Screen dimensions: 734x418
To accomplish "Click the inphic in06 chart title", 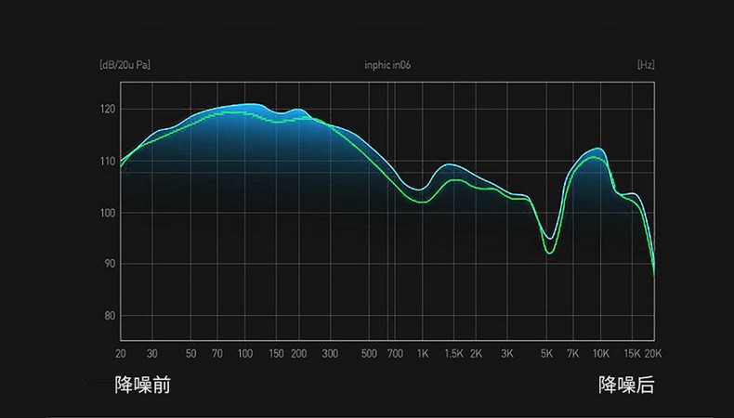I will 387,65.
